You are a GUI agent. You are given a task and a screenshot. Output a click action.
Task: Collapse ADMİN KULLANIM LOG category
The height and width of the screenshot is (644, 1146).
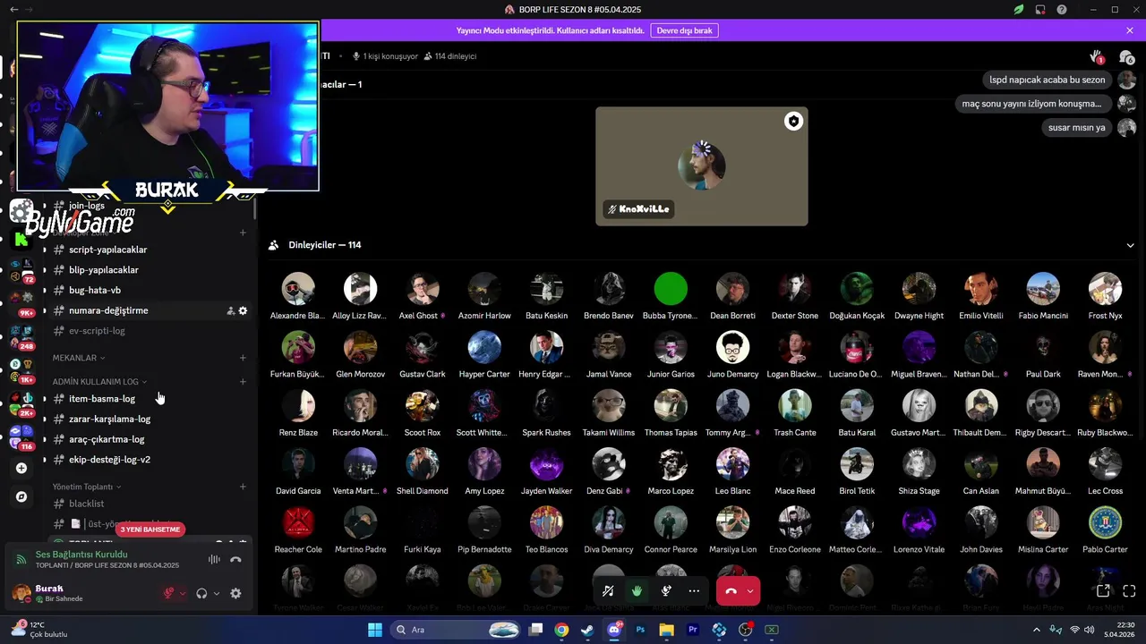point(99,382)
